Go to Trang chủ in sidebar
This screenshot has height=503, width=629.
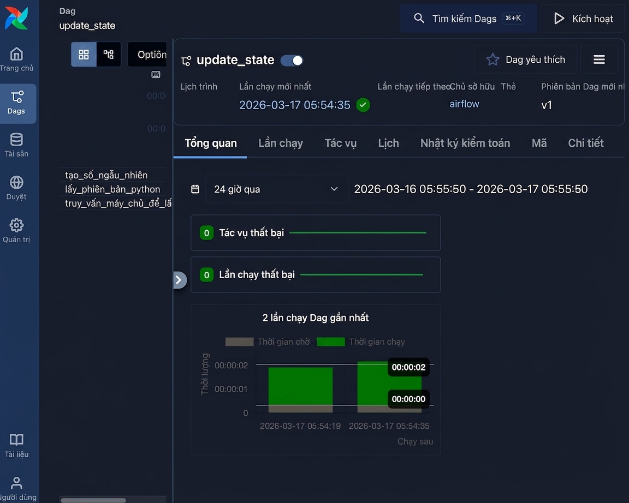tap(16, 59)
